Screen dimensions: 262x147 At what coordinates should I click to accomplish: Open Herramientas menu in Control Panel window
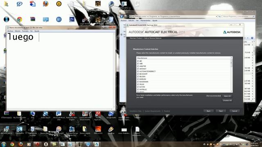[145, 20]
